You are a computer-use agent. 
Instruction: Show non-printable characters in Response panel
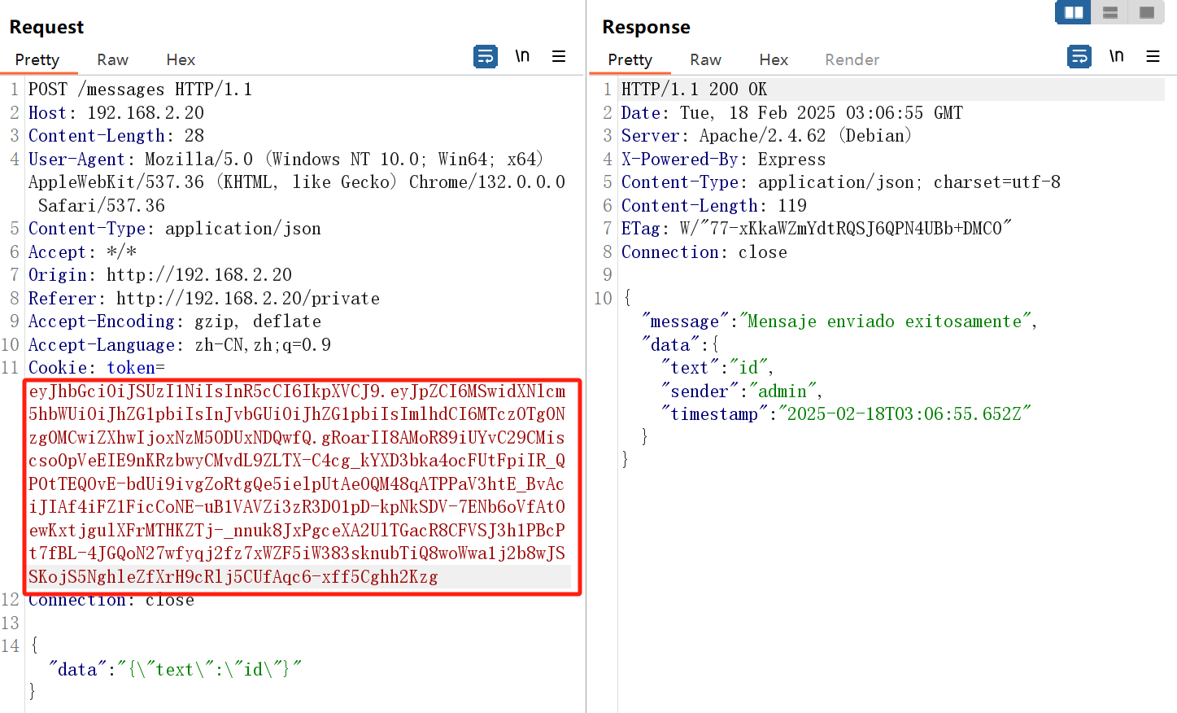tap(1116, 56)
